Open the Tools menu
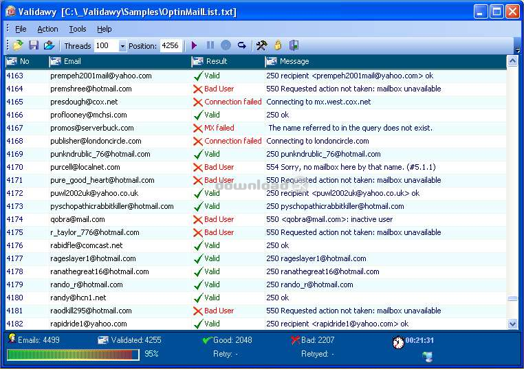Screen dimensions: 524x369 click(78, 29)
